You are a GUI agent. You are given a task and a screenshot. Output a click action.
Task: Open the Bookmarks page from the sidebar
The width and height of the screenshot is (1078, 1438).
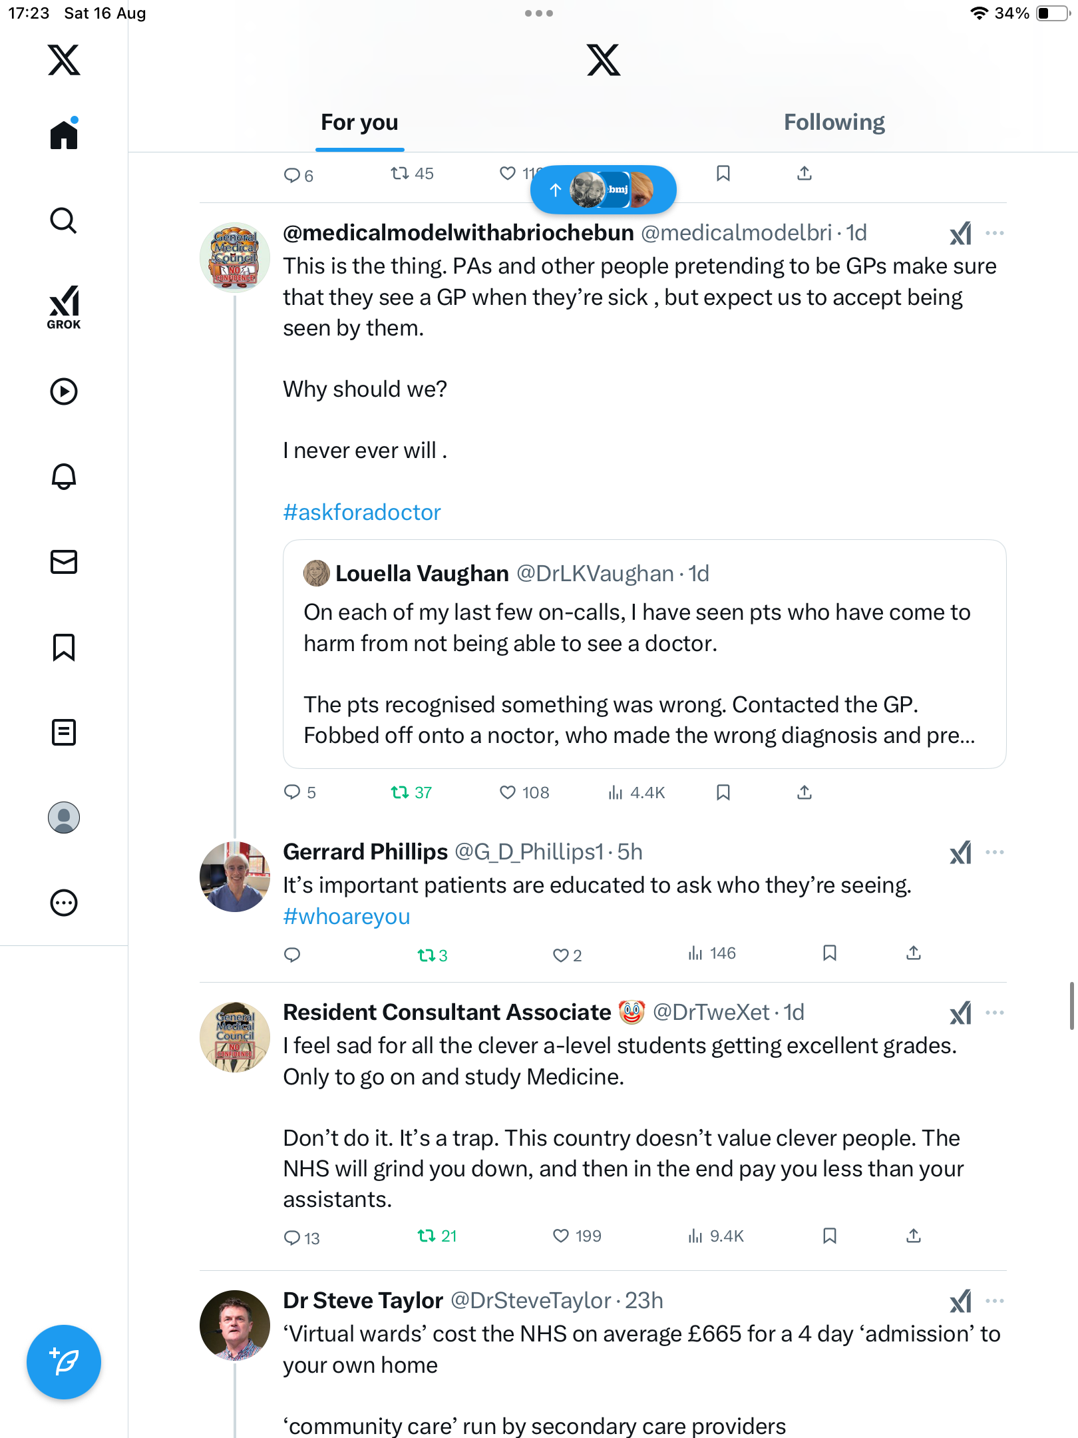pos(64,647)
